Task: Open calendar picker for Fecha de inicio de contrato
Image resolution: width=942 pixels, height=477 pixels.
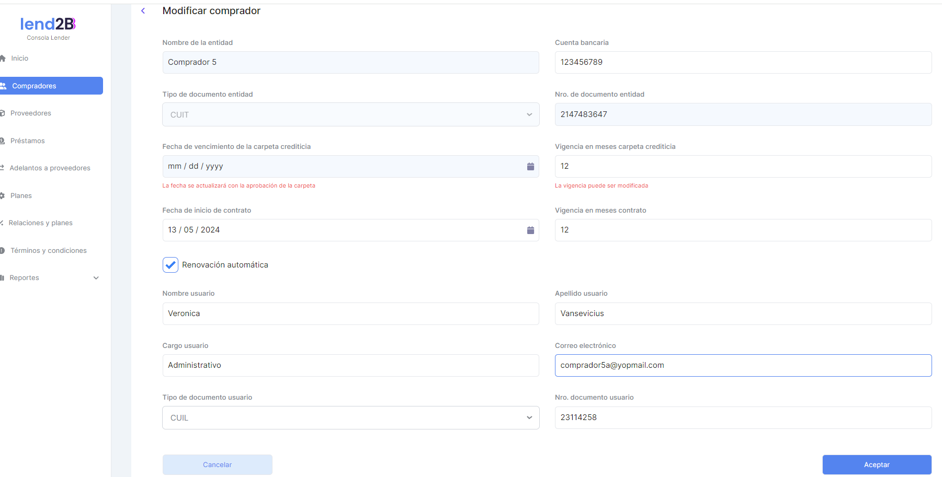Action: point(530,230)
